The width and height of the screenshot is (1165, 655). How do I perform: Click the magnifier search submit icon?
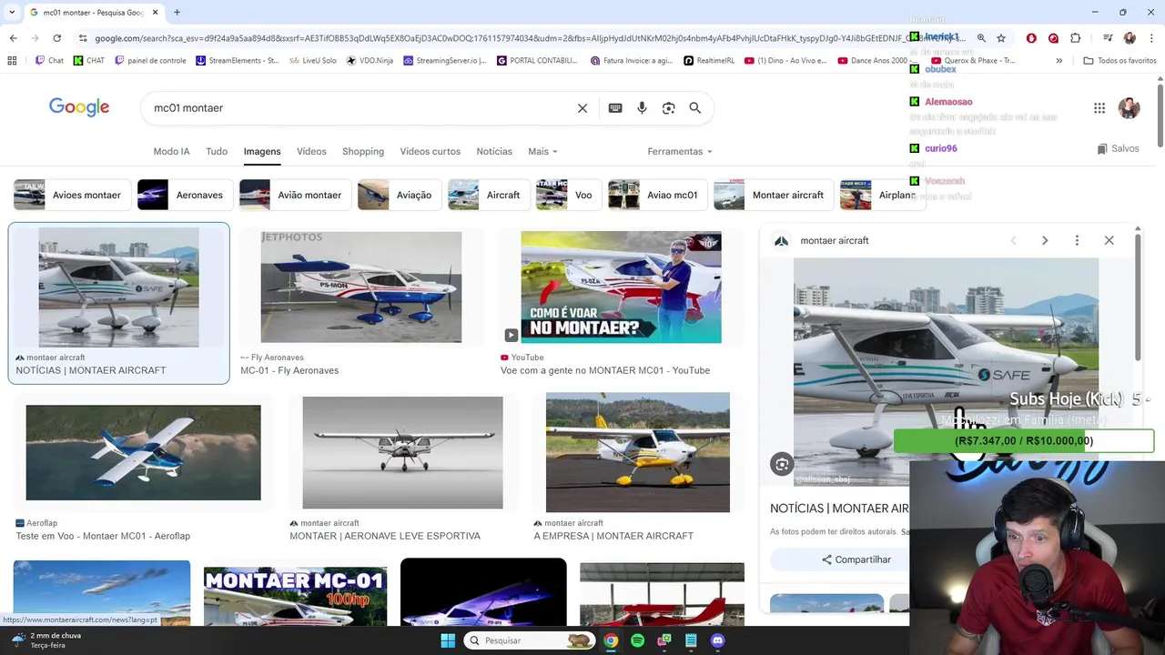coord(695,108)
